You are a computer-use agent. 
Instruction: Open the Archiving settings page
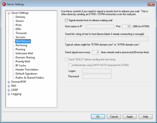pyautogui.click(x=21, y=45)
